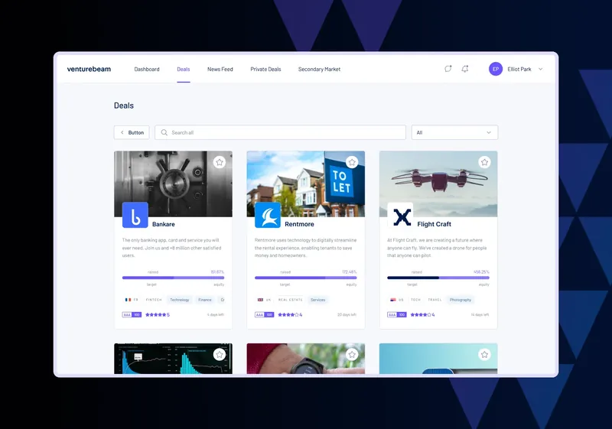Click the US flag on Flight Craft card
The height and width of the screenshot is (429, 612).
coord(393,300)
